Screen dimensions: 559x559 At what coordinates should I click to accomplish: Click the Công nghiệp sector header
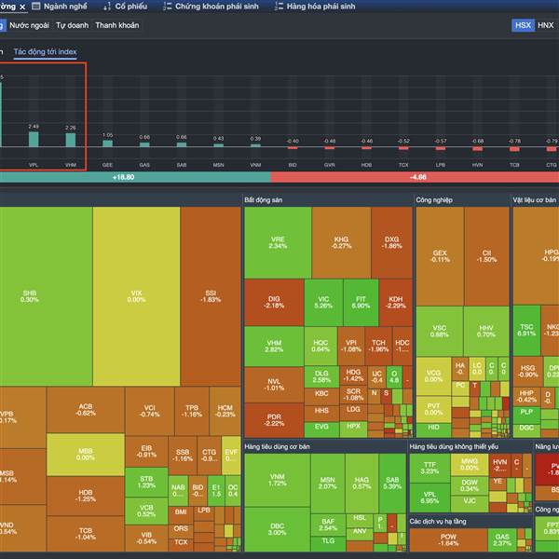(x=434, y=200)
